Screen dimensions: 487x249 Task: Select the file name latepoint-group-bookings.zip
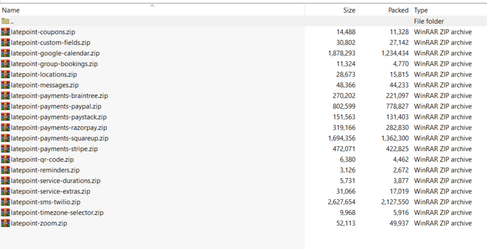(54, 64)
